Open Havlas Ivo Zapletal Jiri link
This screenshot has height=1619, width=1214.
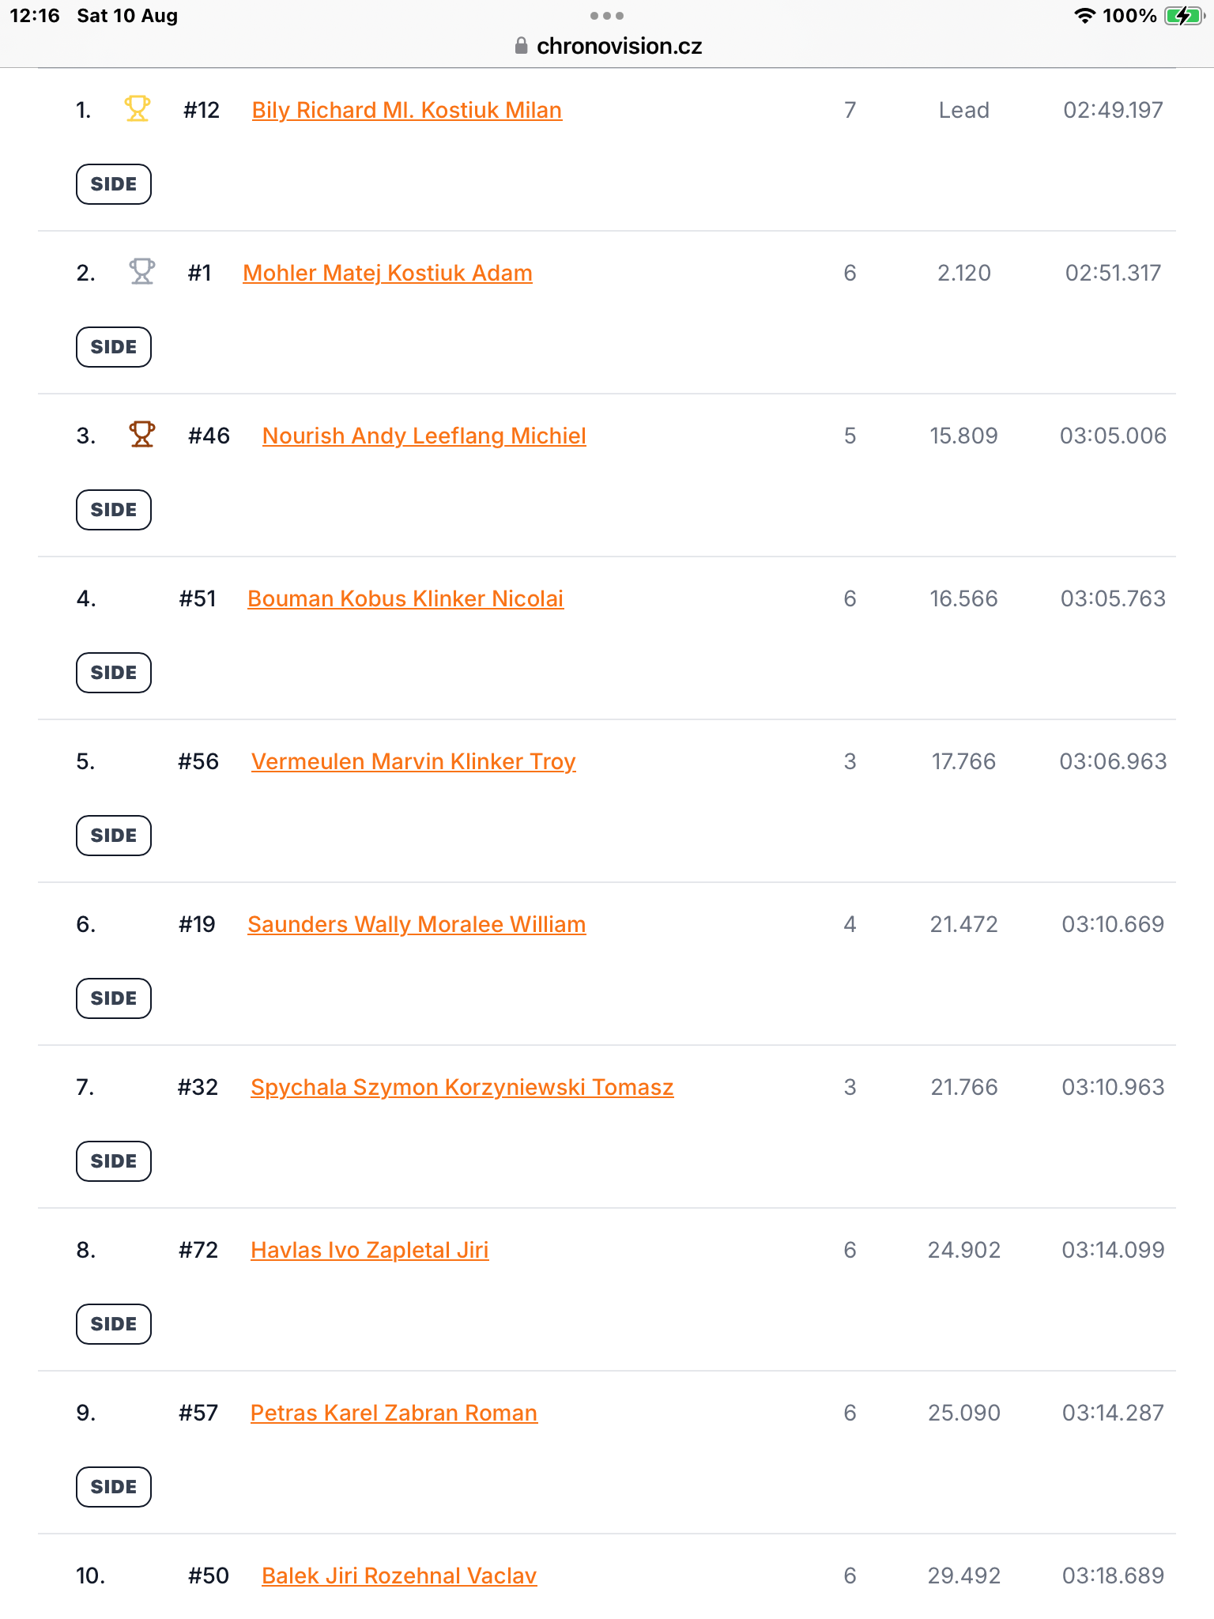coord(370,1251)
